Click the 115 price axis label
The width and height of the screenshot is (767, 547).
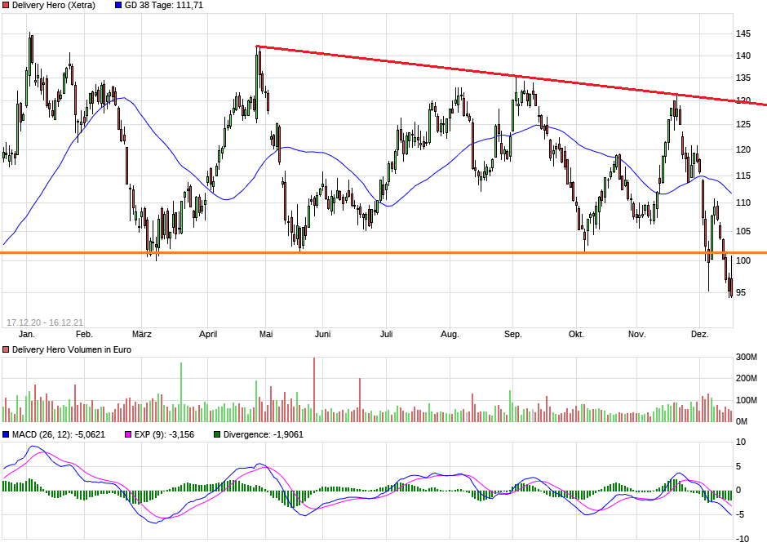(x=743, y=176)
